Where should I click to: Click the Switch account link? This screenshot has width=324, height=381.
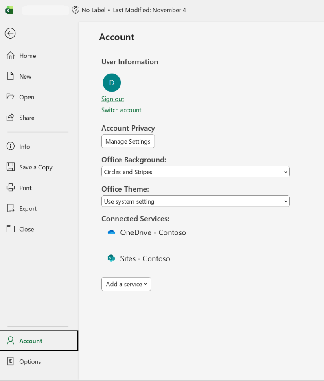(x=121, y=110)
